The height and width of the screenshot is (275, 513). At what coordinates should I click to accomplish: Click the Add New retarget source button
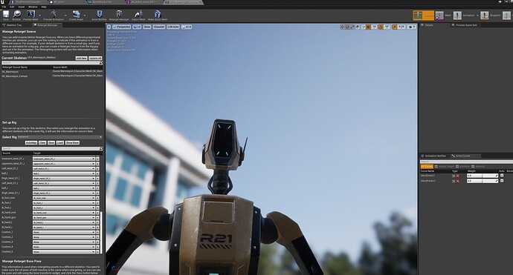coord(81,58)
